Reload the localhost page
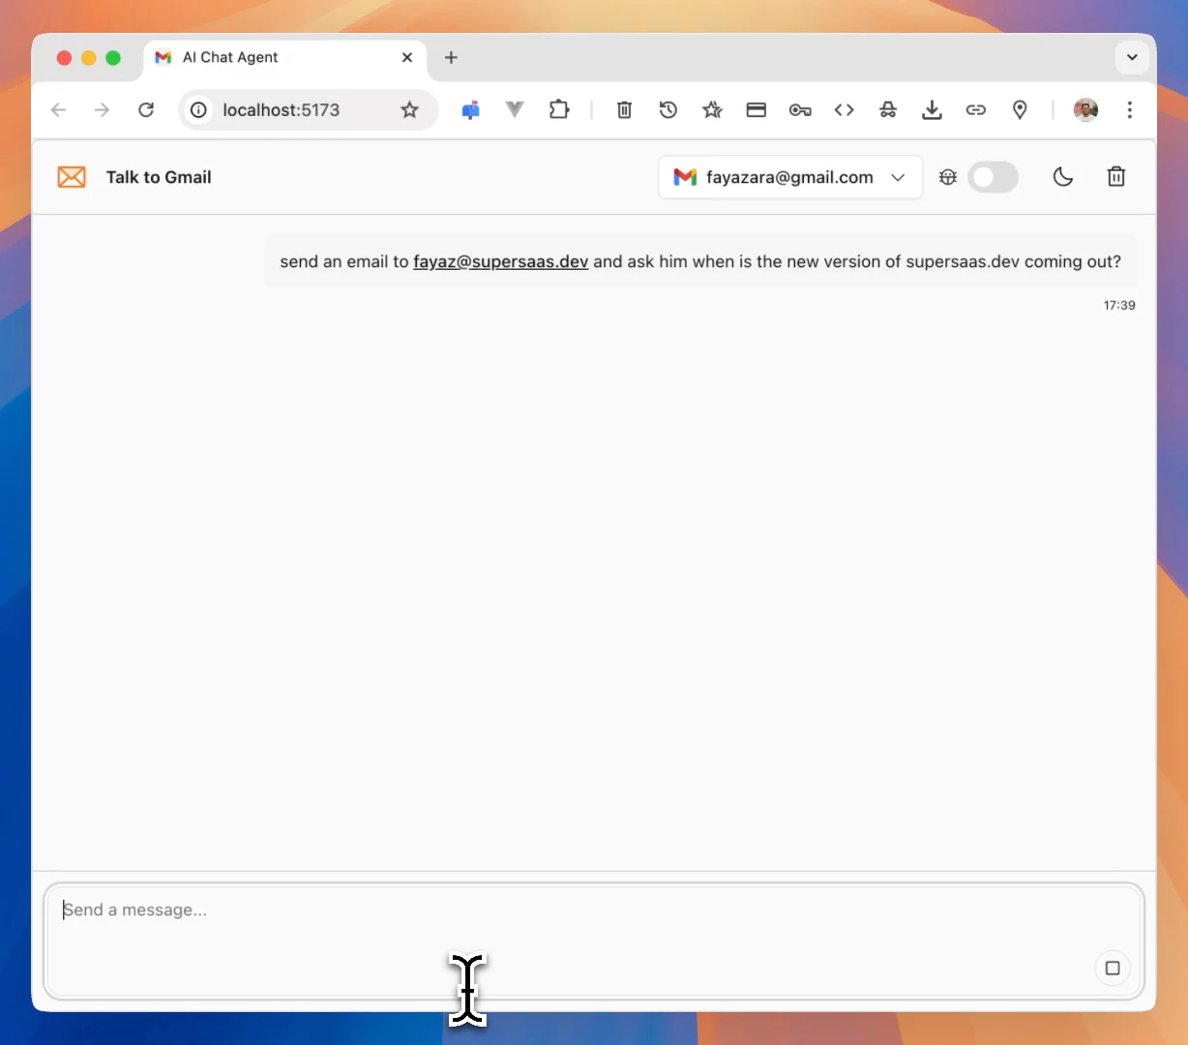 coord(146,110)
